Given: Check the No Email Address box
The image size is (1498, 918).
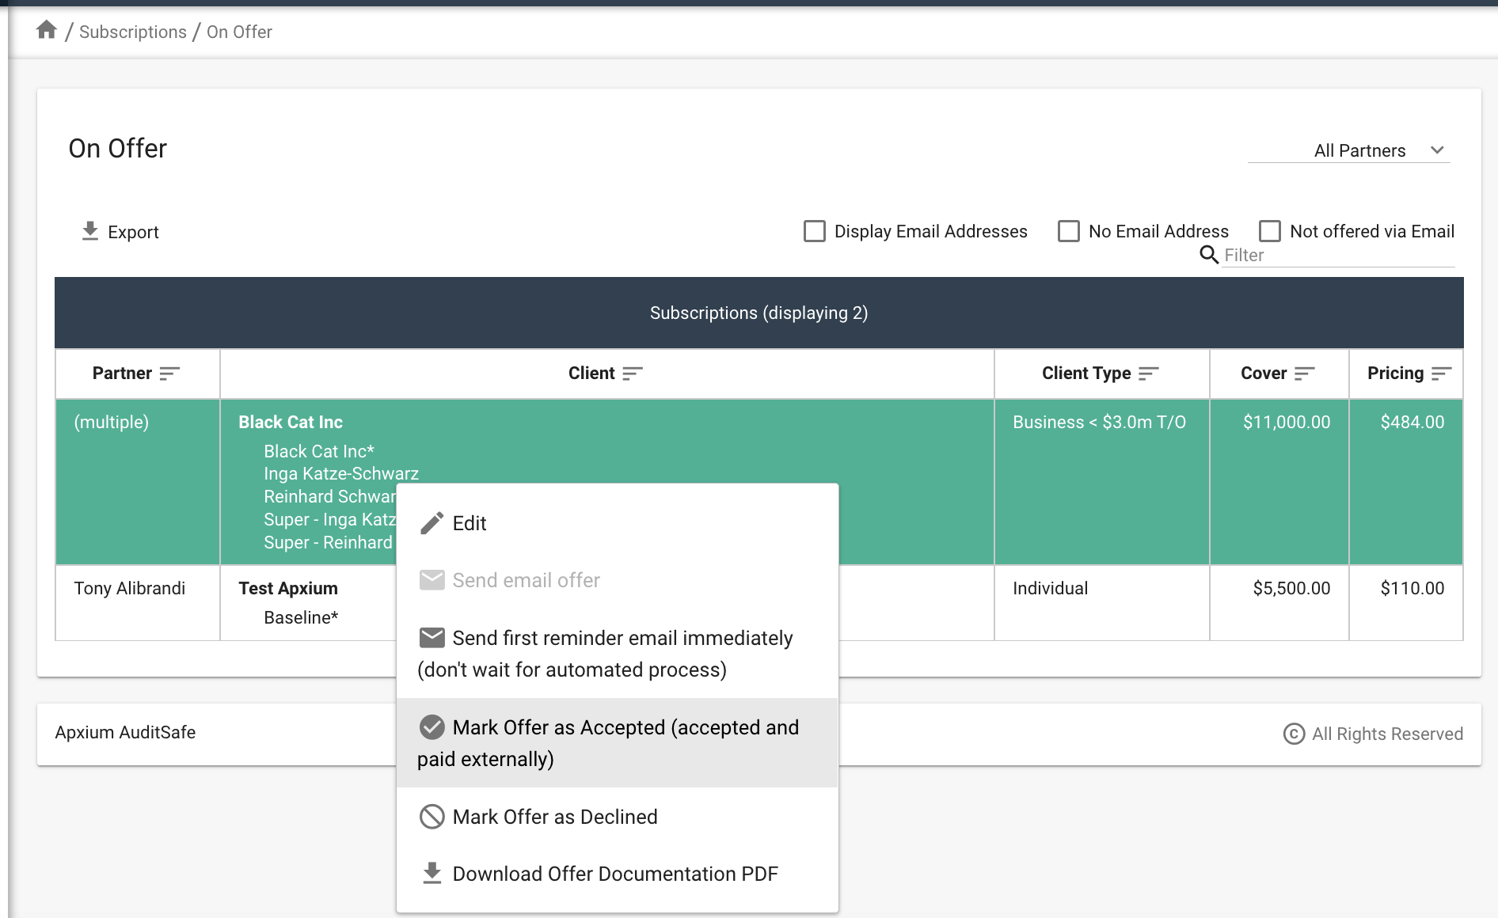Looking at the screenshot, I should (1069, 231).
